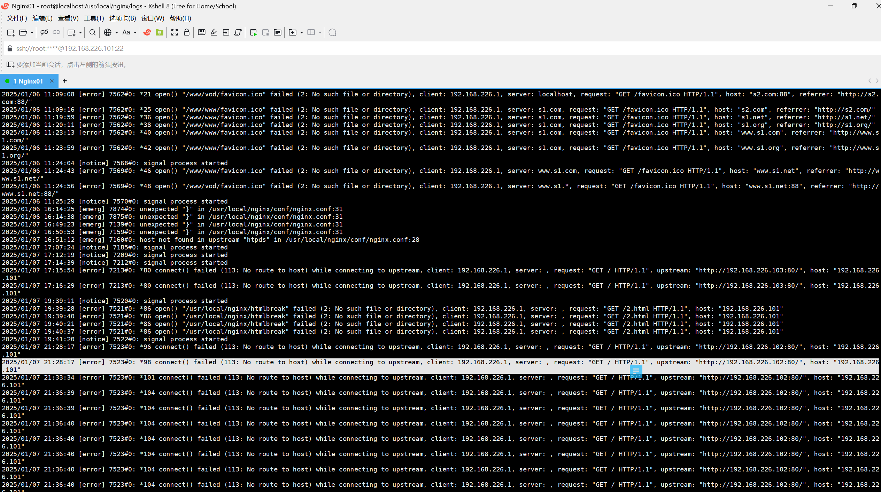Viewport: 881px width, 492px height.
Task: Expand the Aa font dropdown arrow
Action: tap(135, 32)
